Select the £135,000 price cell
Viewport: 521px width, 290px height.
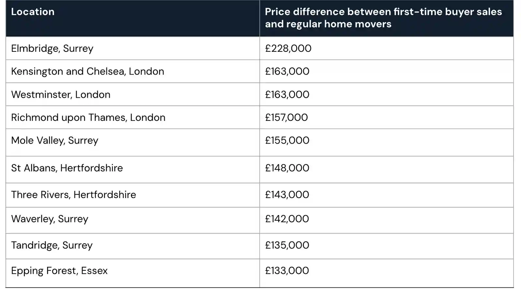(287, 245)
